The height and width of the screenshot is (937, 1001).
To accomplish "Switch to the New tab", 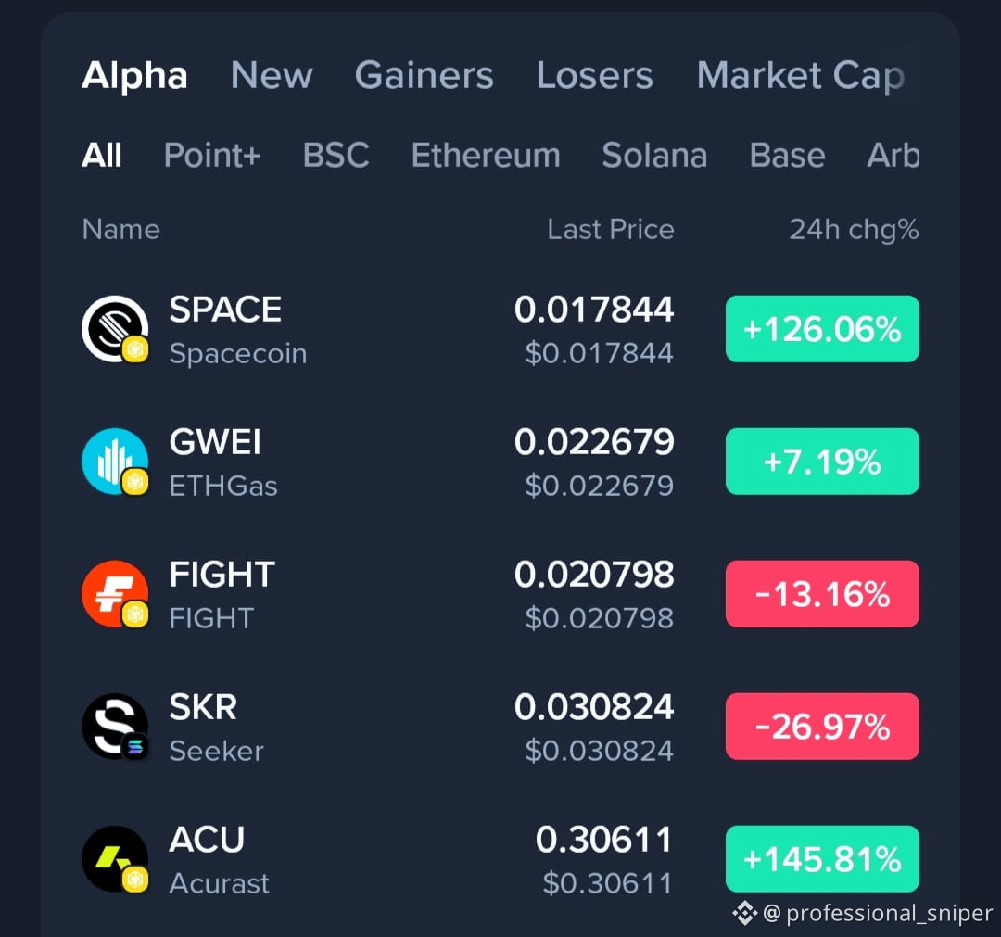I will [x=272, y=75].
